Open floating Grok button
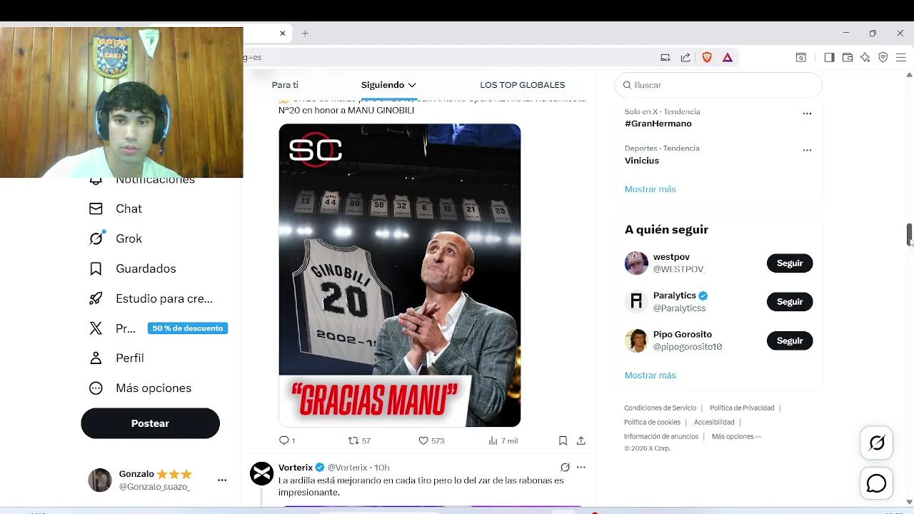The width and height of the screenshot is (914, 514). (x=877, y=443)
